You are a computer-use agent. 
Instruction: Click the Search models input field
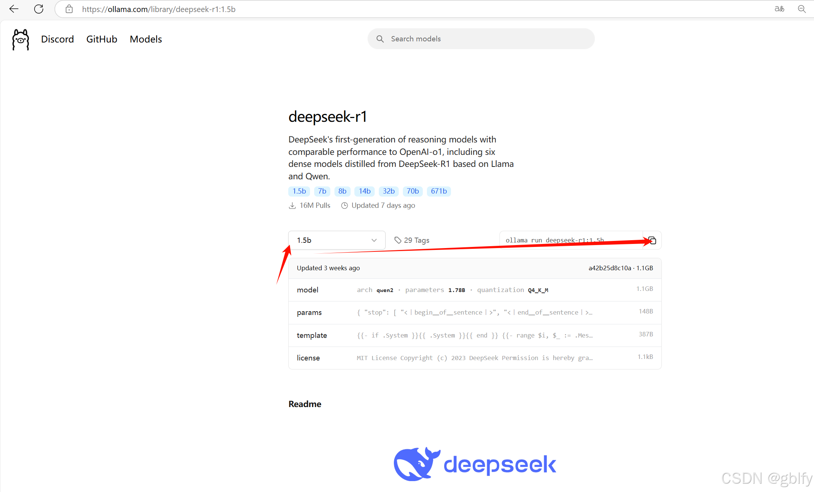(481, 39)
